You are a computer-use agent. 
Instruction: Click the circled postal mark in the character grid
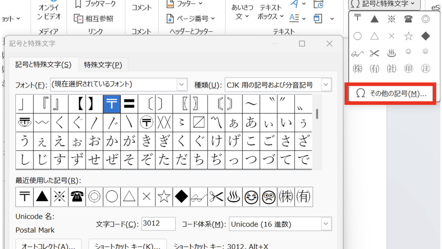[147, 122]
